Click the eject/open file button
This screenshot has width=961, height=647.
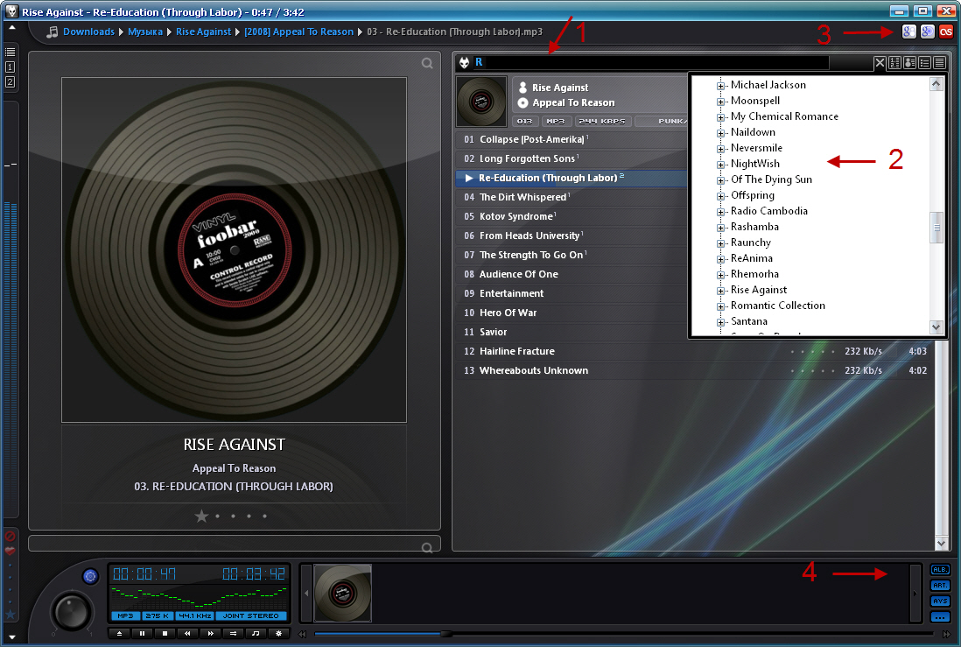point(119,633)
